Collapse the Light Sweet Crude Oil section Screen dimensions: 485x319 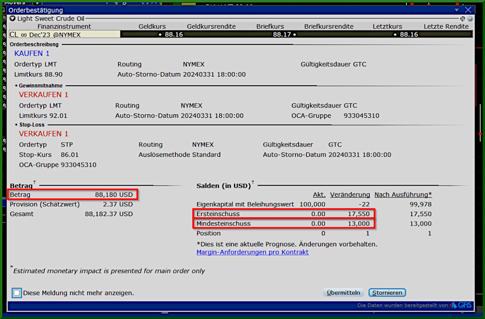click(12, 18)
